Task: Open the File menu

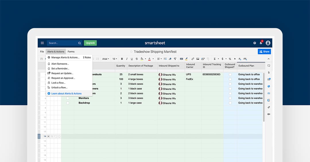Action: click(42, 52)
